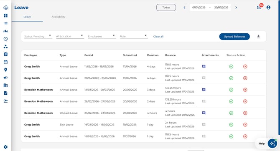Click the Upload Balances button
The height and width of the screenshot is (151, 280).
coord(234,37)
